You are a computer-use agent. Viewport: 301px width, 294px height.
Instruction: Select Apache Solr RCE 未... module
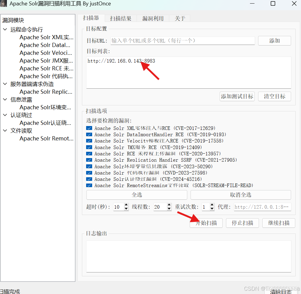pos(47,68)
